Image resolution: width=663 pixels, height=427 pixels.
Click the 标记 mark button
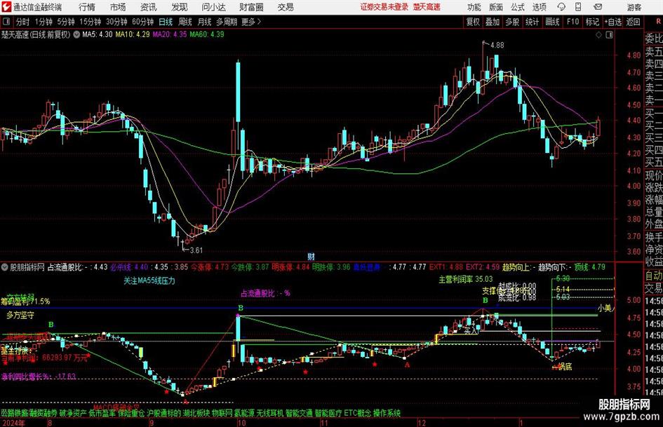pos(592,22)
